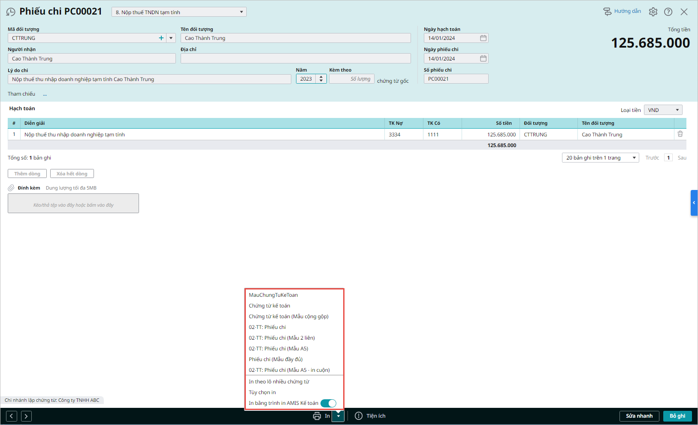Open the Ngày phiếu chi calendar

(x=483, y=59)
